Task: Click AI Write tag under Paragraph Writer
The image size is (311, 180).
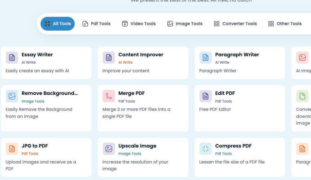Action: coord(222,62)
